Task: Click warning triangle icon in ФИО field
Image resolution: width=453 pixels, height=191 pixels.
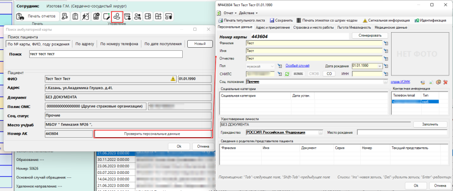Action: 173,78
